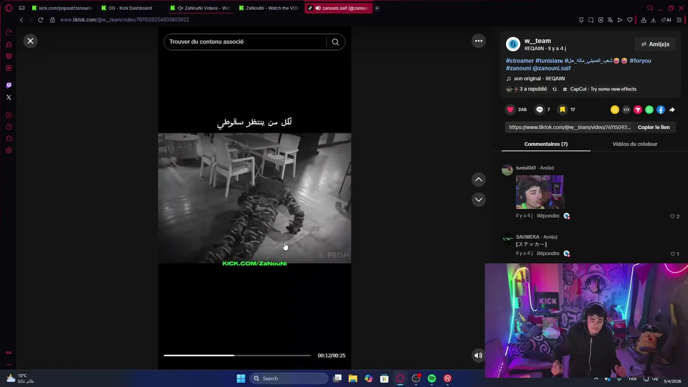Click 'Copier le lien' button
Image resolution: width=688 pixels, height=387 pixels.
pos(654,127)
